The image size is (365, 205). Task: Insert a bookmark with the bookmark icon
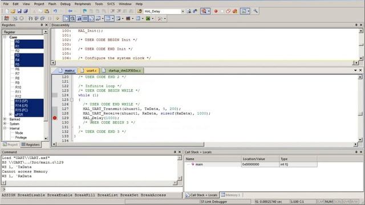[85, 11]
